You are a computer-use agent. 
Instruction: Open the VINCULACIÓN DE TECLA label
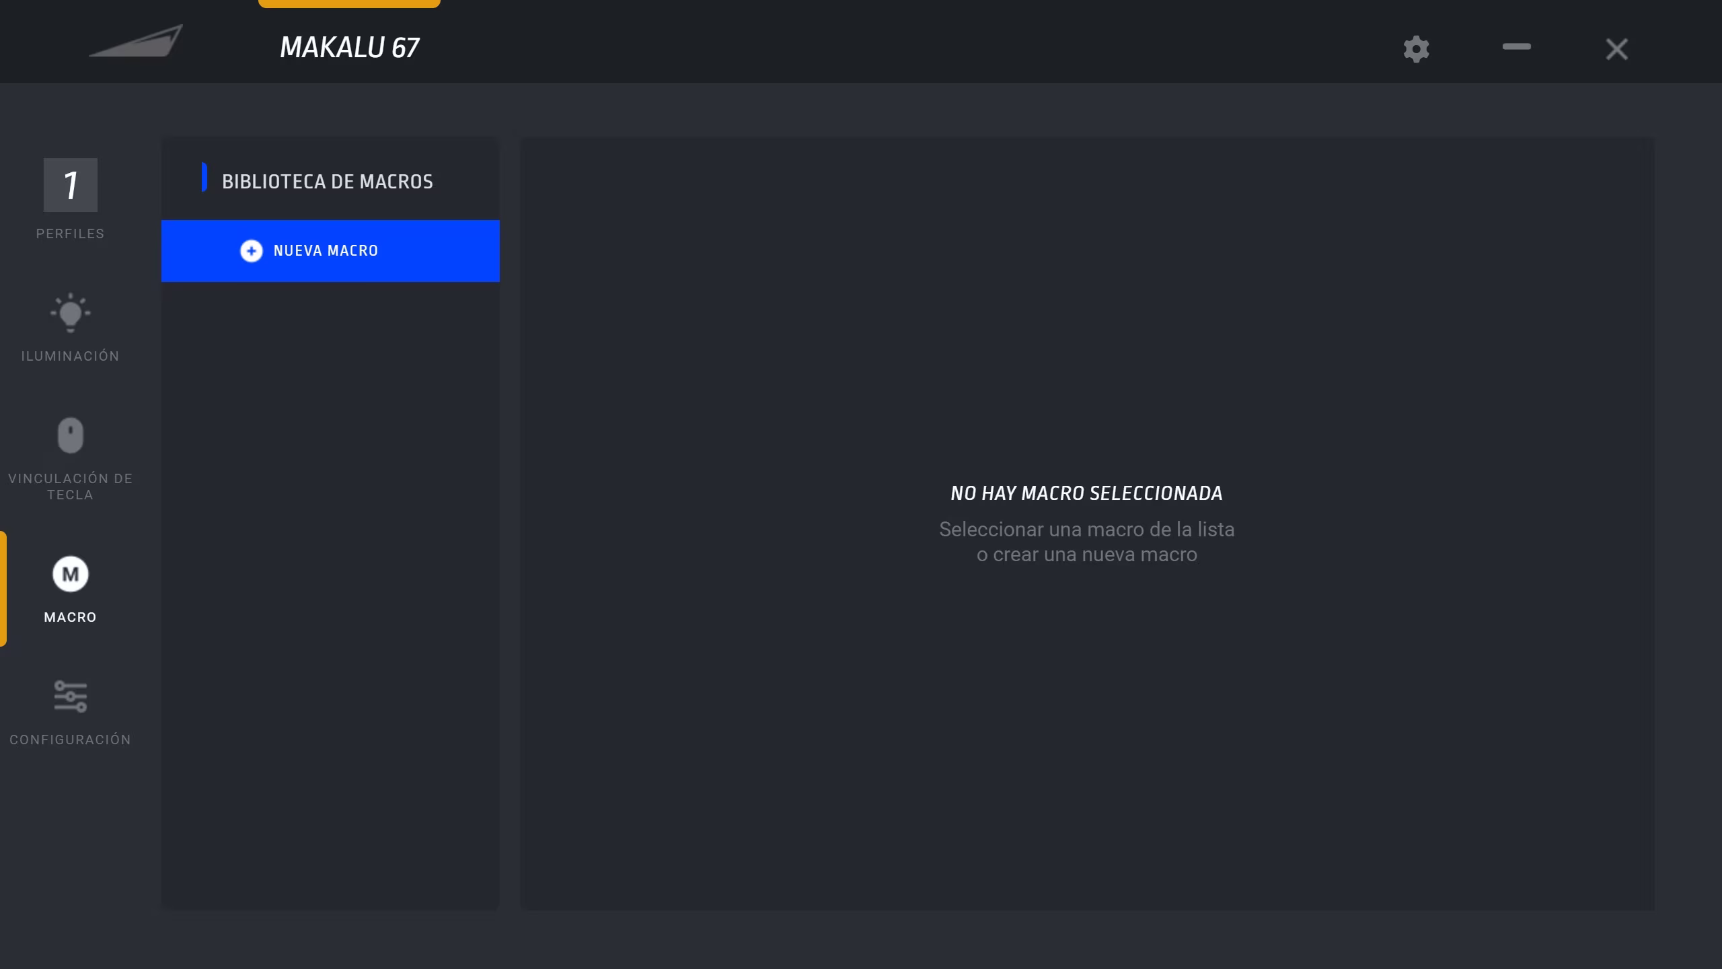point(71,487)
